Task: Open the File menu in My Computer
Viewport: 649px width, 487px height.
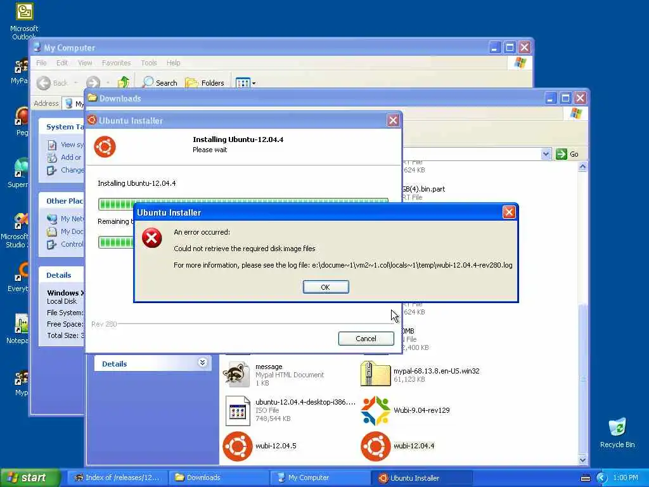Action: 41,63
